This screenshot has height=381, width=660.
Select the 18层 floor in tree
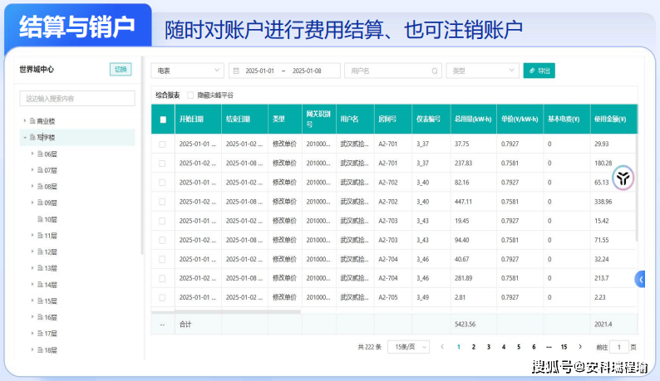pos(51,350)
